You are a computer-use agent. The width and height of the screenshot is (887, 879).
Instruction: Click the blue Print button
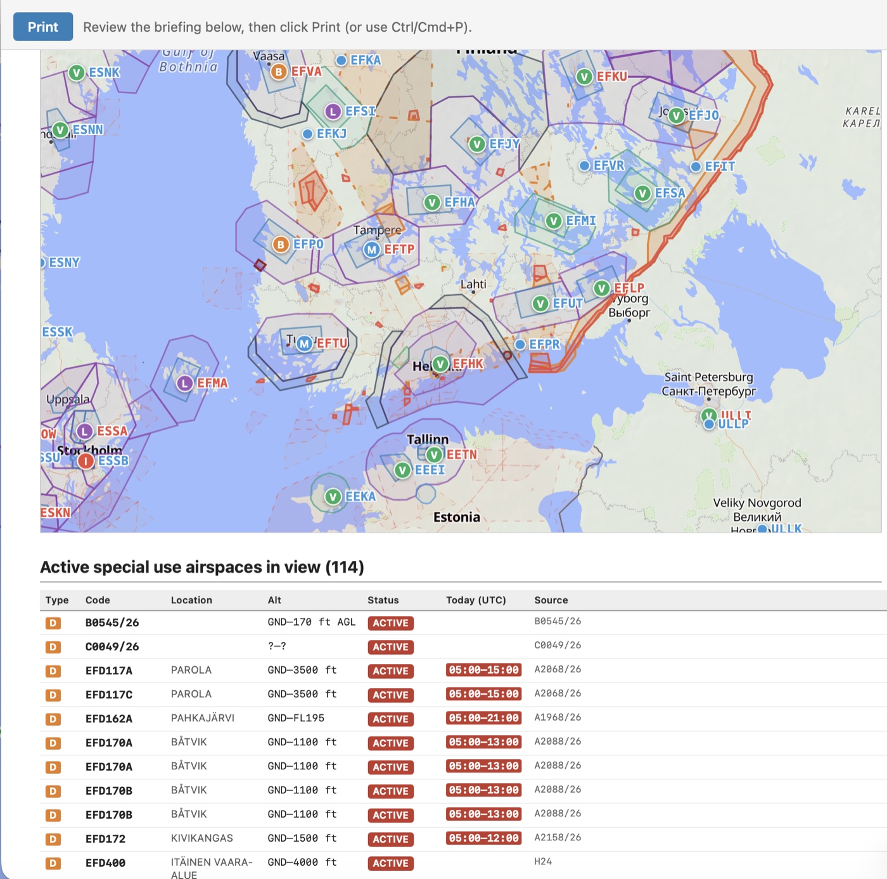(x=43, y=27)
